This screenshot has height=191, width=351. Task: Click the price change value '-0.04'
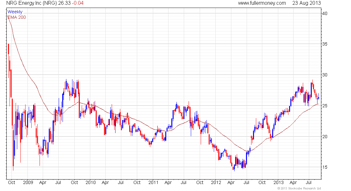pos(78,3)
